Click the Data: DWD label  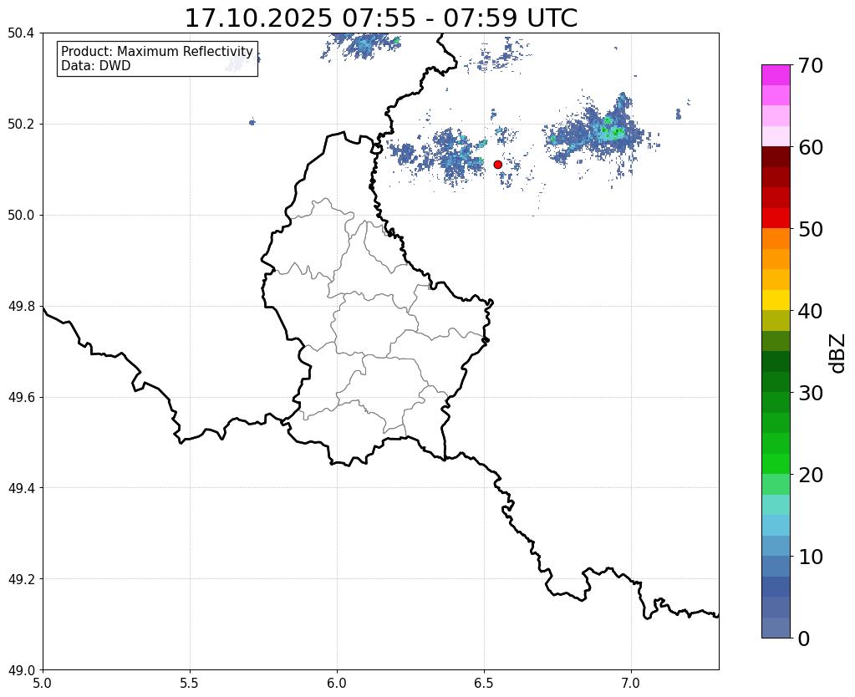[x=96, y=66]
